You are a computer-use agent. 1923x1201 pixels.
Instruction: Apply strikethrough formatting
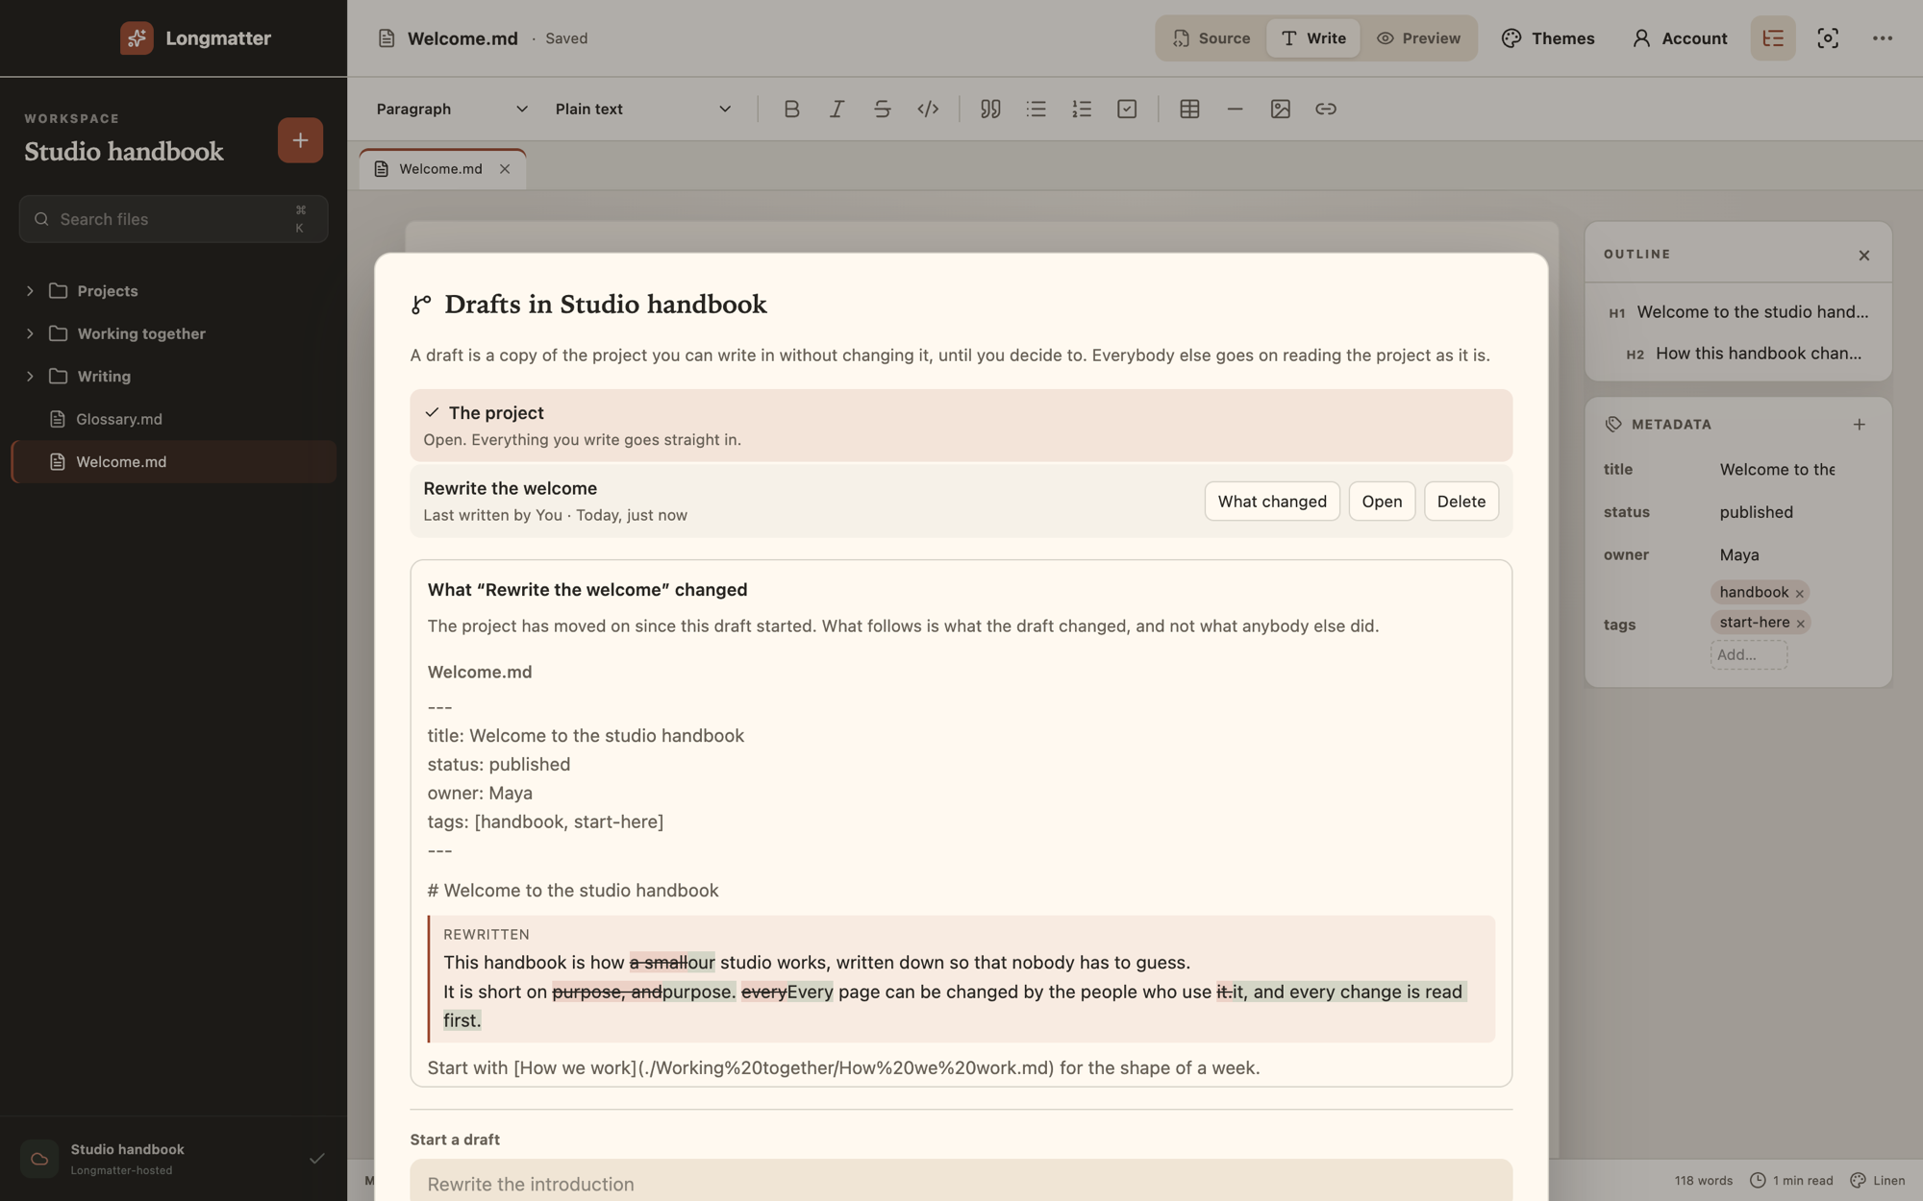click(x=882, y=109)
